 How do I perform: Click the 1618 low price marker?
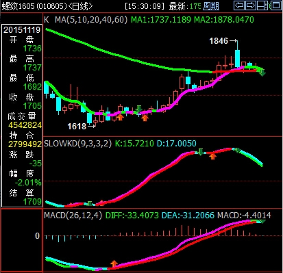(x=77, y=126)
